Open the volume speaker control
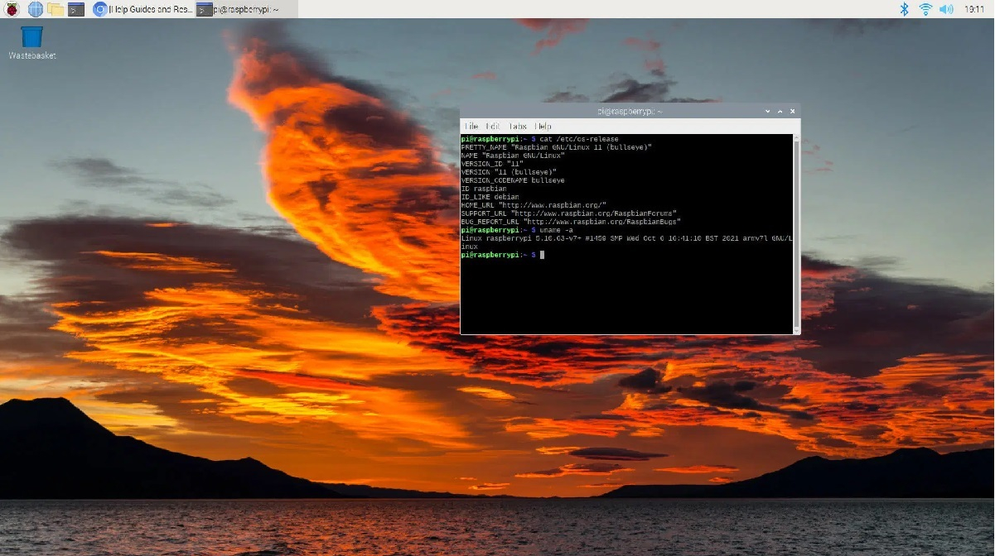 [946, 9]
